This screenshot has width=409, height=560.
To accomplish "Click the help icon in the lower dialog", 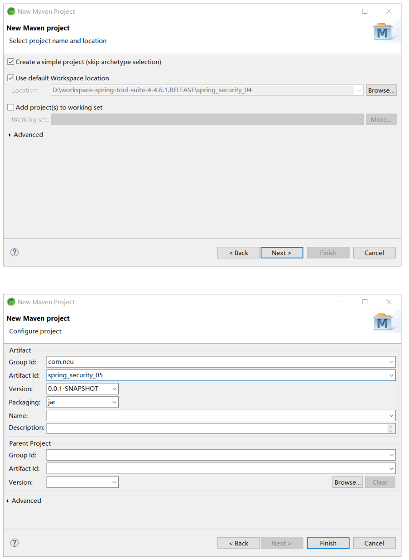I will point(15,543).
